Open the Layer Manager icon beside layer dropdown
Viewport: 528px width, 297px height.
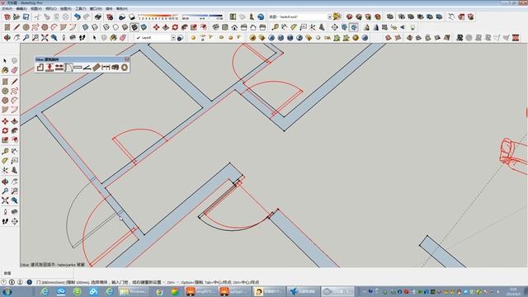point(180,38)
